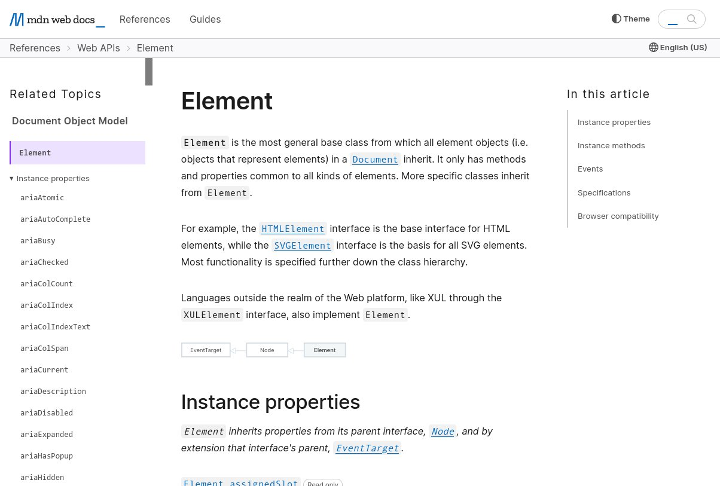Click the search magnifier icon
This screenshot has width=720, height=486.
(x=692, y=19)
